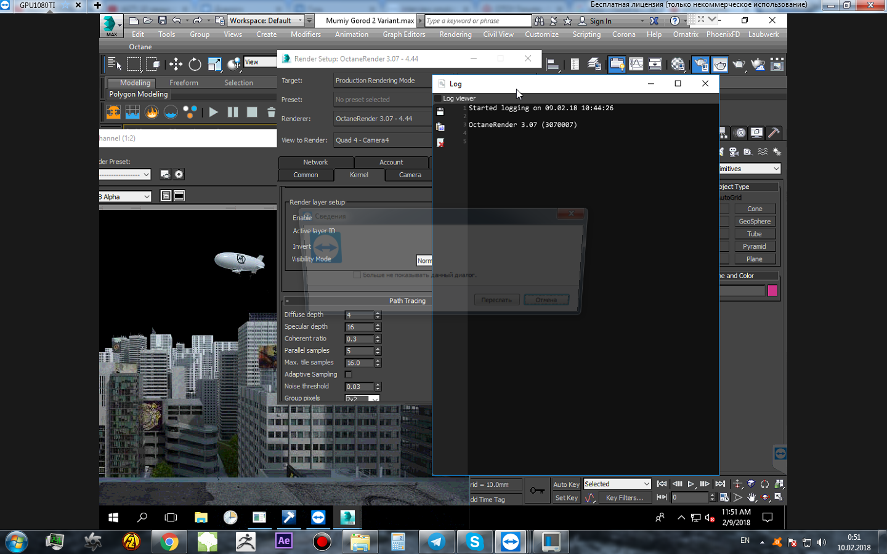Copy log text with the clipboard icon
887x554 pixels.
[440, 127]
